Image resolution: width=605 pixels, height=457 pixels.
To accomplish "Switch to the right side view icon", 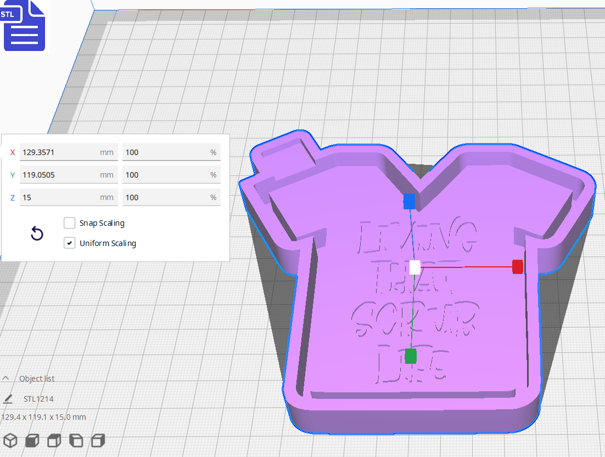I will tap(97, 440).
